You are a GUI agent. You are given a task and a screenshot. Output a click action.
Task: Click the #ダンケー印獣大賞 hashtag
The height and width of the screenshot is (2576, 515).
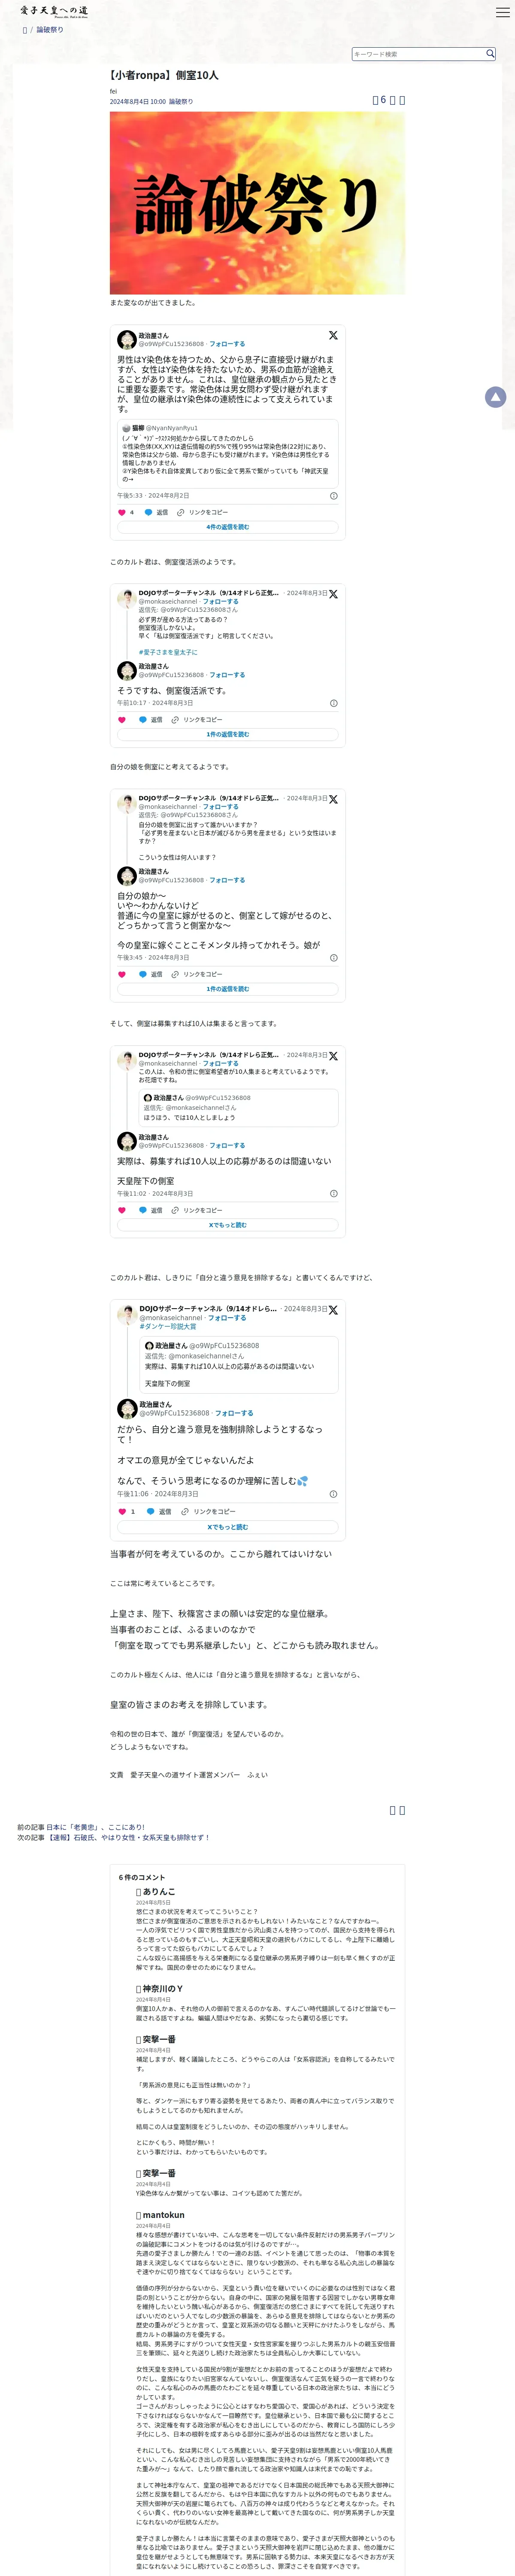point(168,1327)
